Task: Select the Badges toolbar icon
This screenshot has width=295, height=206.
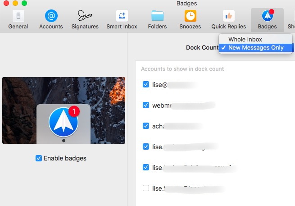Action: point(268,16)
